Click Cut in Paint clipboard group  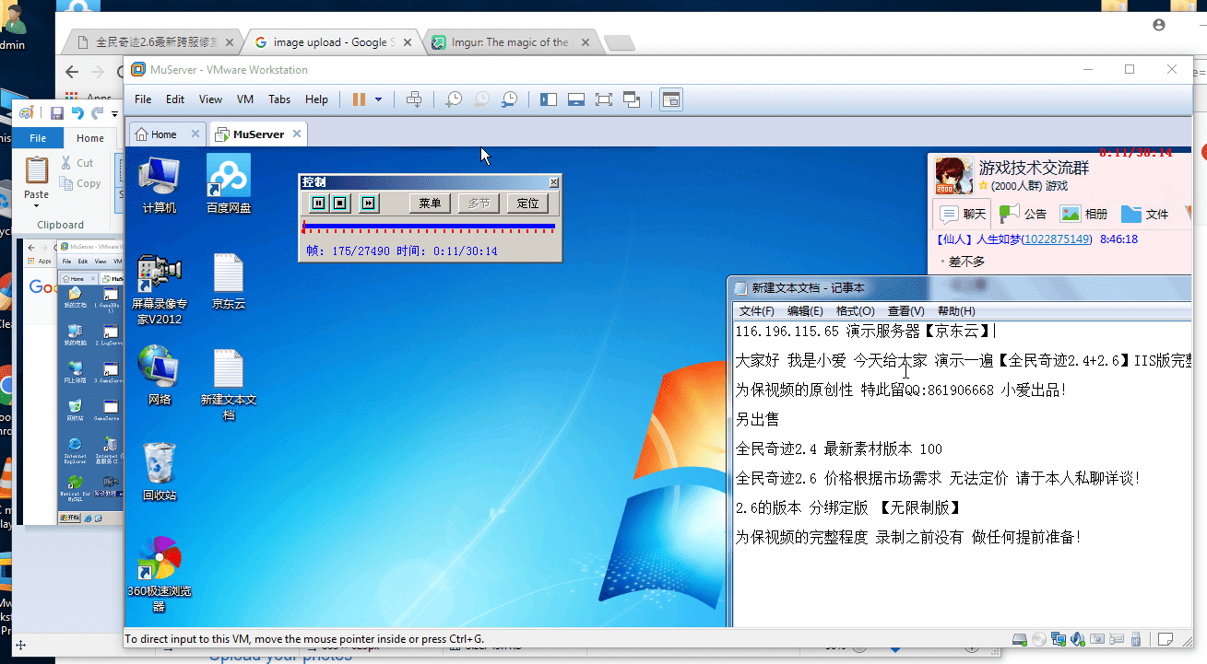[x=77, y=163]
